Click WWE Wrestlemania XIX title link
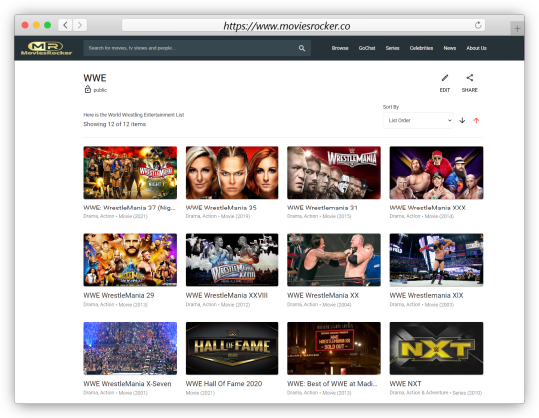Screen dimensions: 539x418 coord(426,295)
